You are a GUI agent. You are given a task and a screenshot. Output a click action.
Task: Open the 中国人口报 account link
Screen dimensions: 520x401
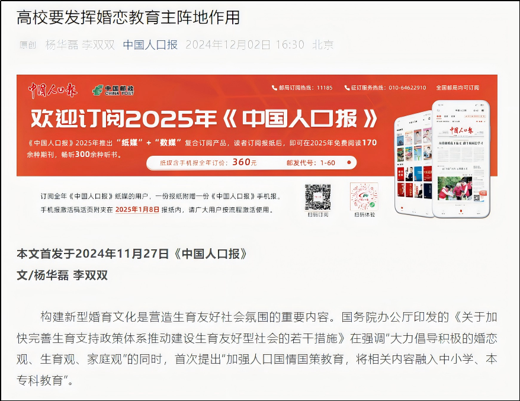tap(150, 44)
